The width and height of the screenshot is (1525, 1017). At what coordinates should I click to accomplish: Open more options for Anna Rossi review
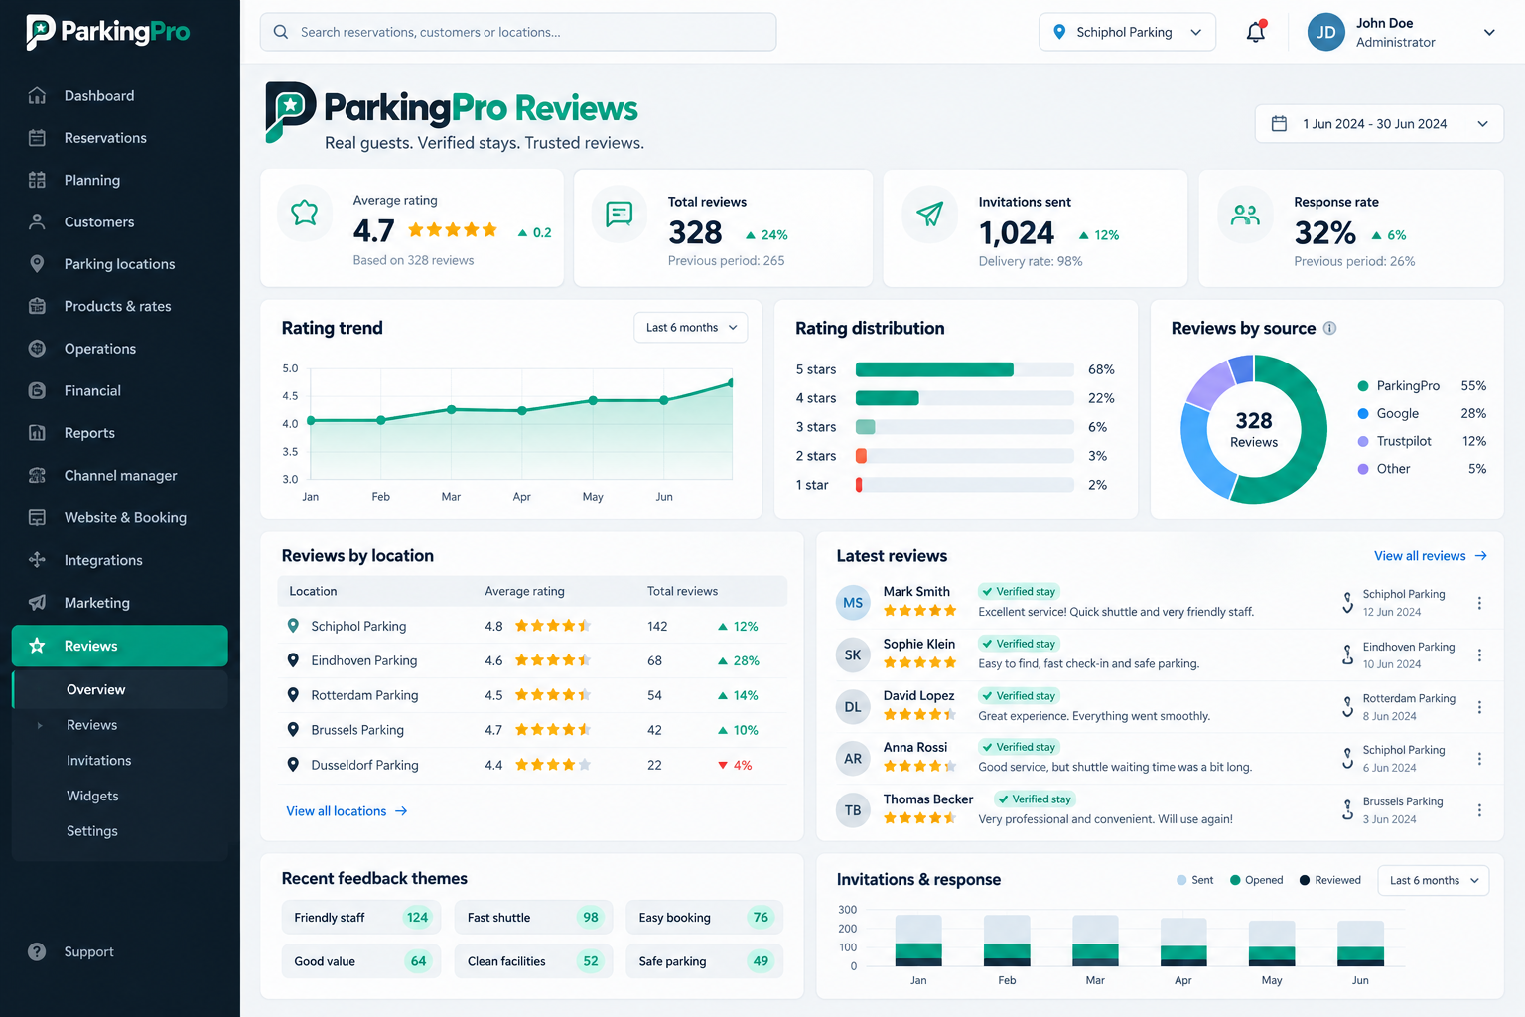[1479, 759]
